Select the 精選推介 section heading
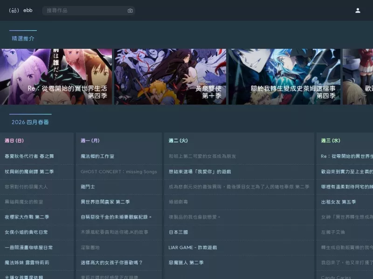 tap(23, 39)
